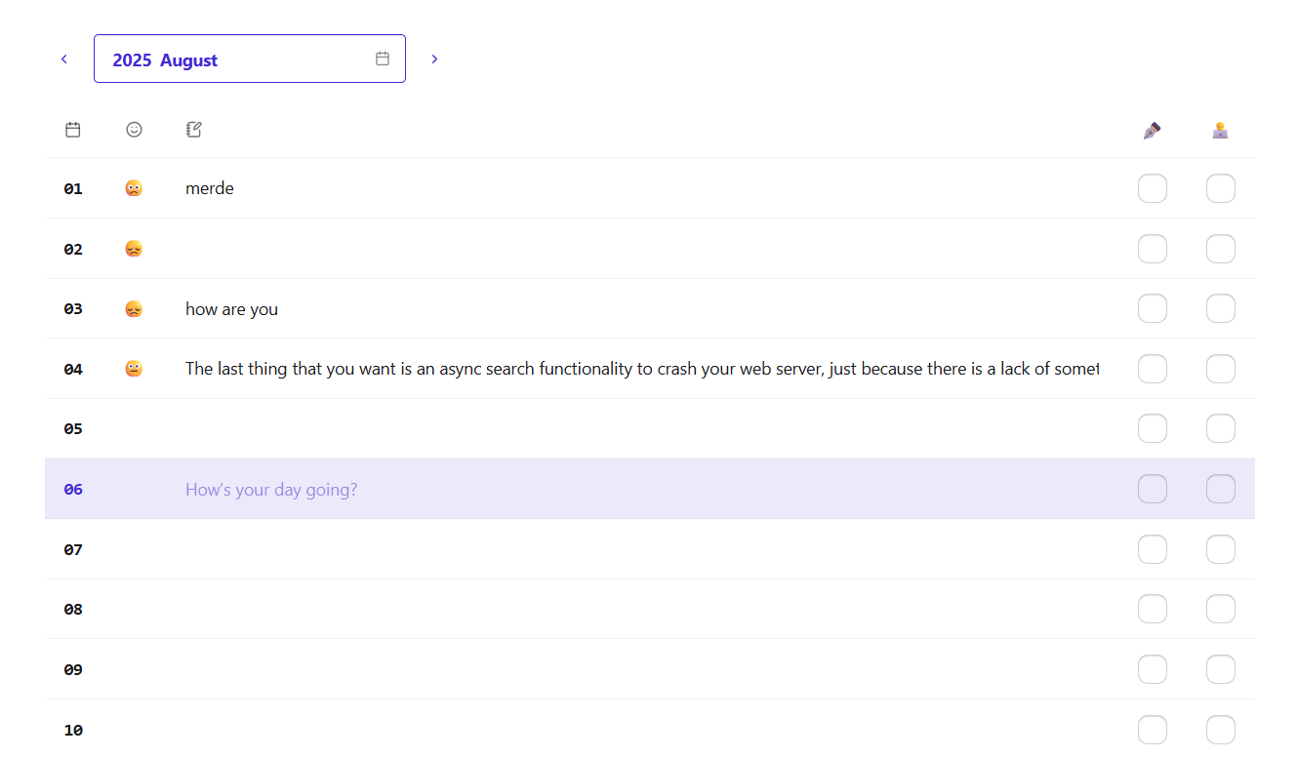1298x758 pixels.
Task: Change the mood emoji for day 01
Action: 134,188
